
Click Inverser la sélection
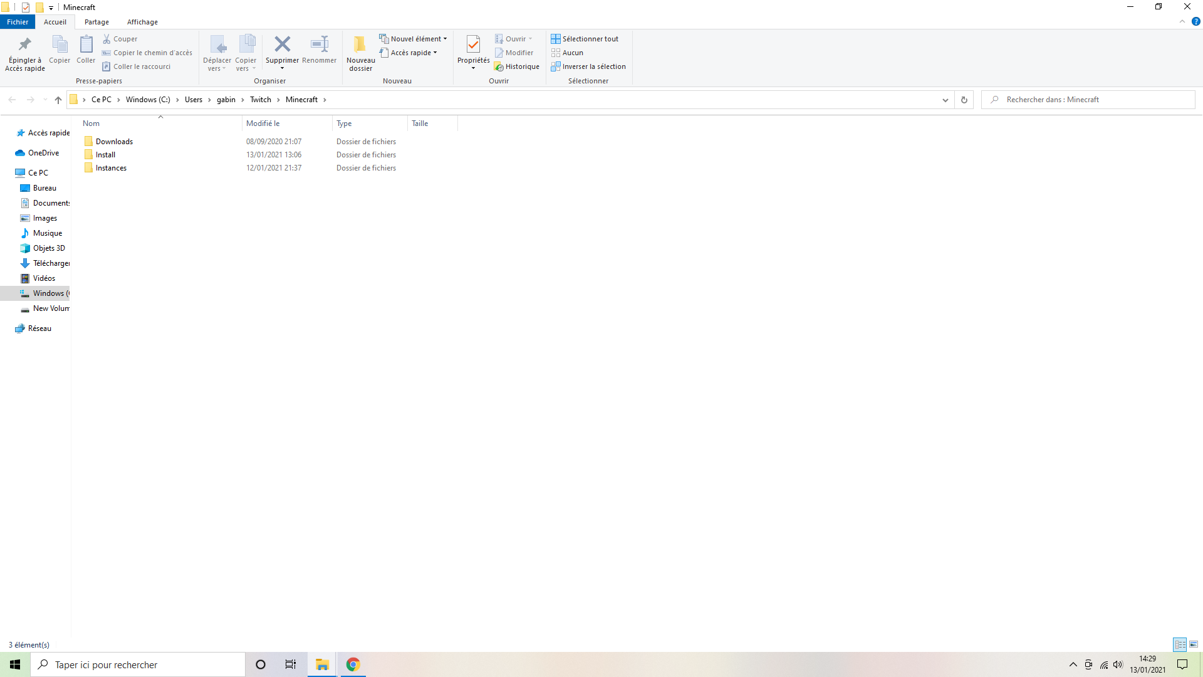[x=588, y=66]
